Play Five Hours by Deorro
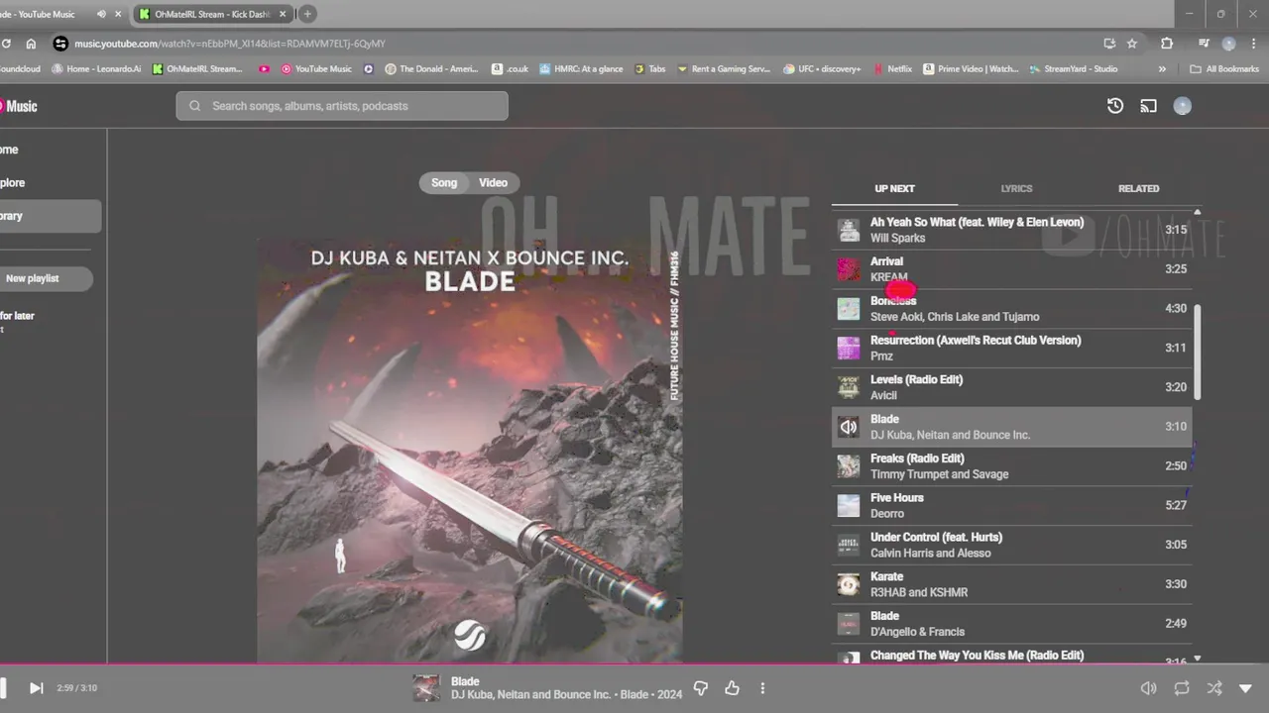1269x713 pixels. [1011, 505]
